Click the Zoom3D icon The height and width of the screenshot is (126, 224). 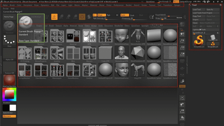182,111
